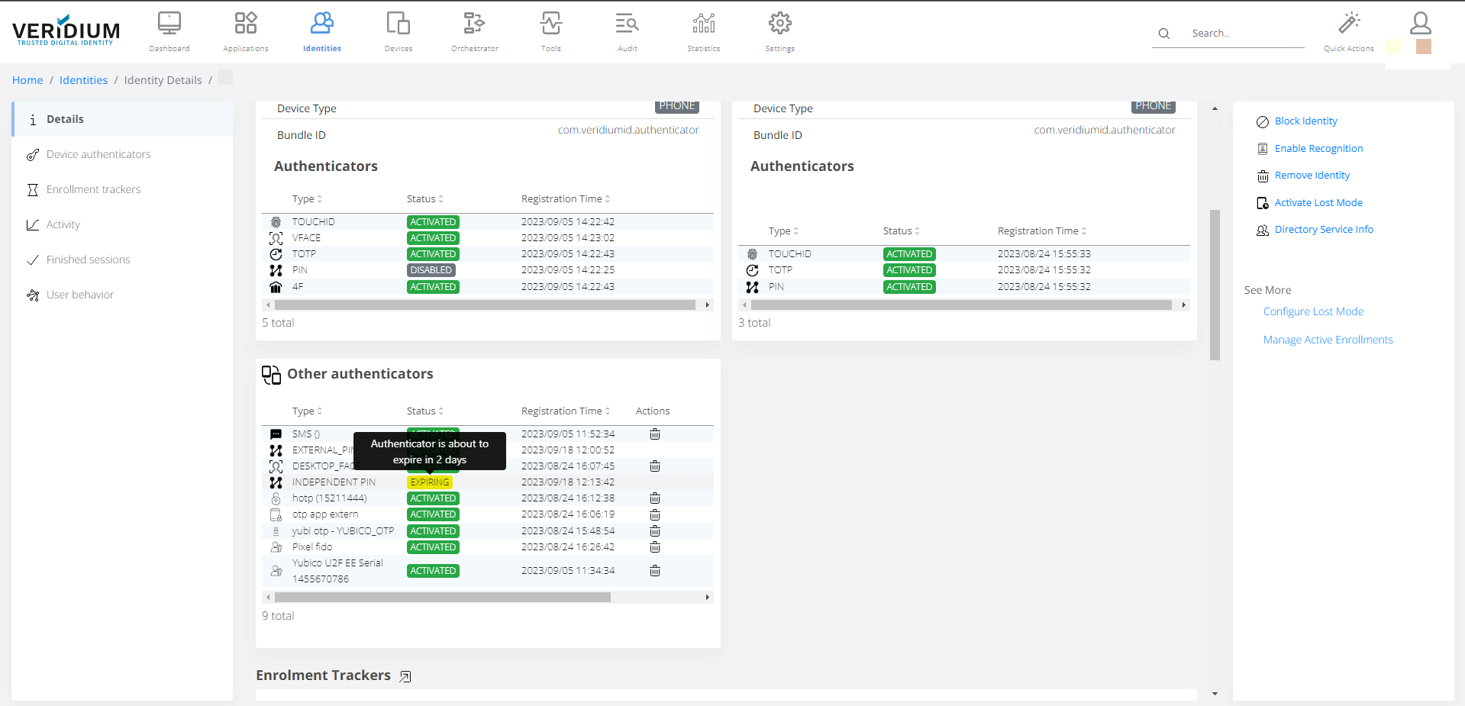The height and width of the screenshot is (706, 1465).
Task: Click the Other authenticators horizontal scrollbar
Action: coord(443,598)
